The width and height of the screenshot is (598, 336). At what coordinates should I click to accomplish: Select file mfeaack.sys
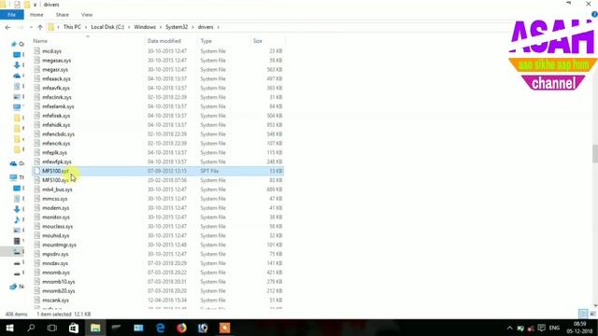coord(56,78)
